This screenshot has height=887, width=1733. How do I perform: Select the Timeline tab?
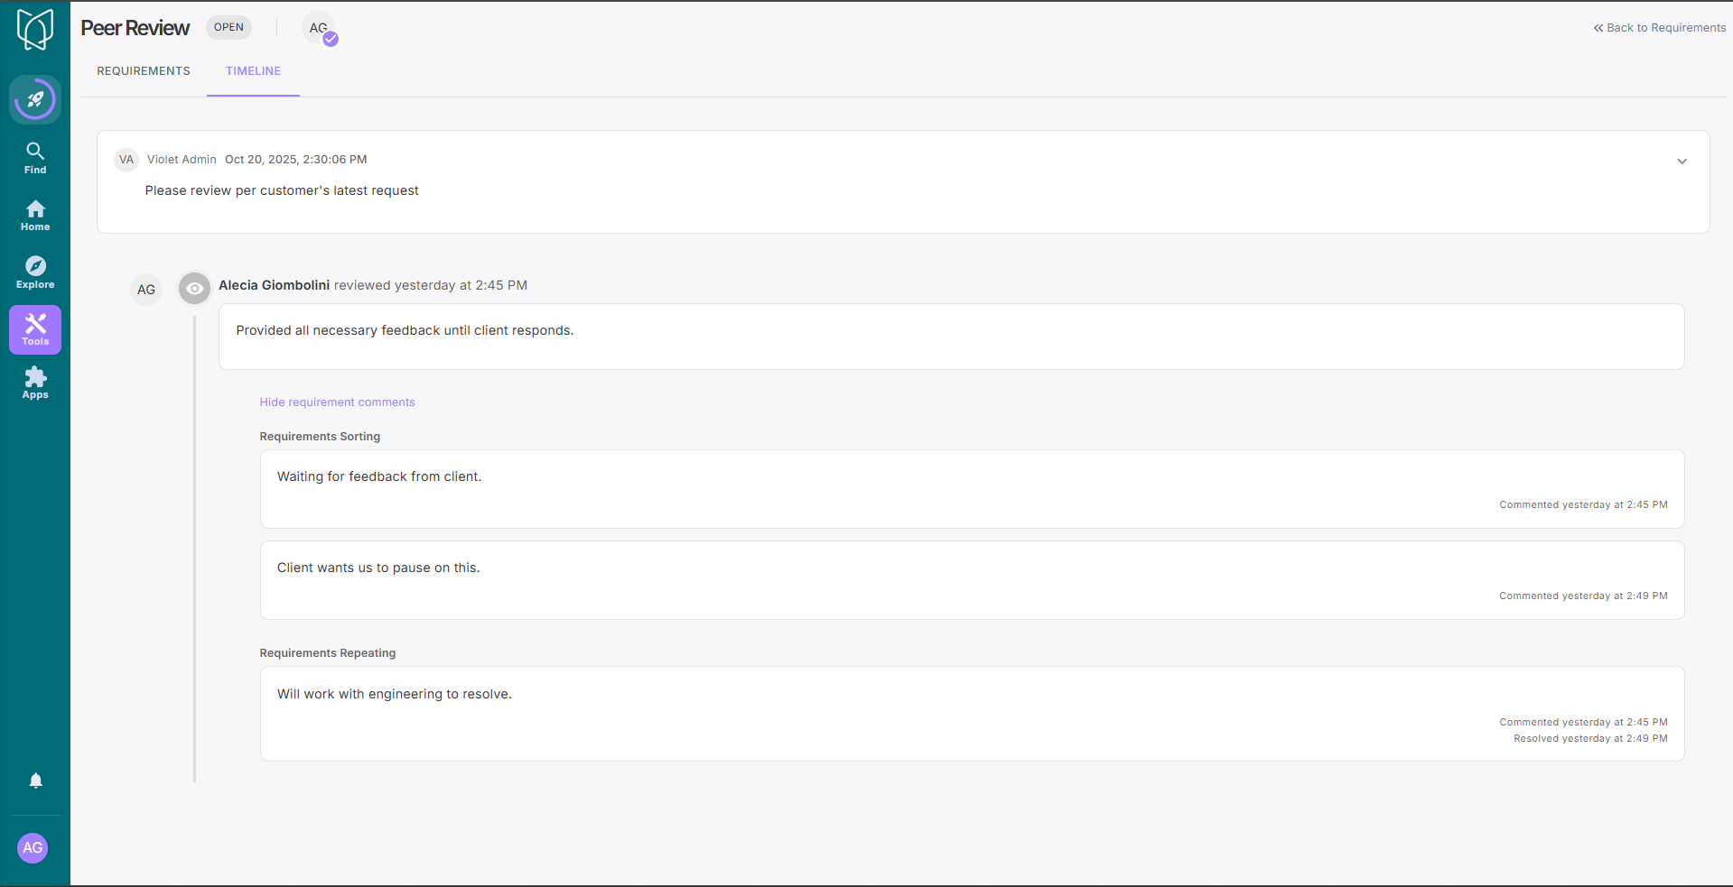click(x=253, y=71)
